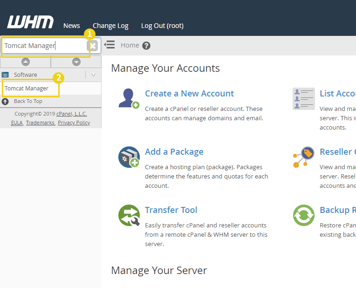Click the expand-all down arrow button

point(76,62)
